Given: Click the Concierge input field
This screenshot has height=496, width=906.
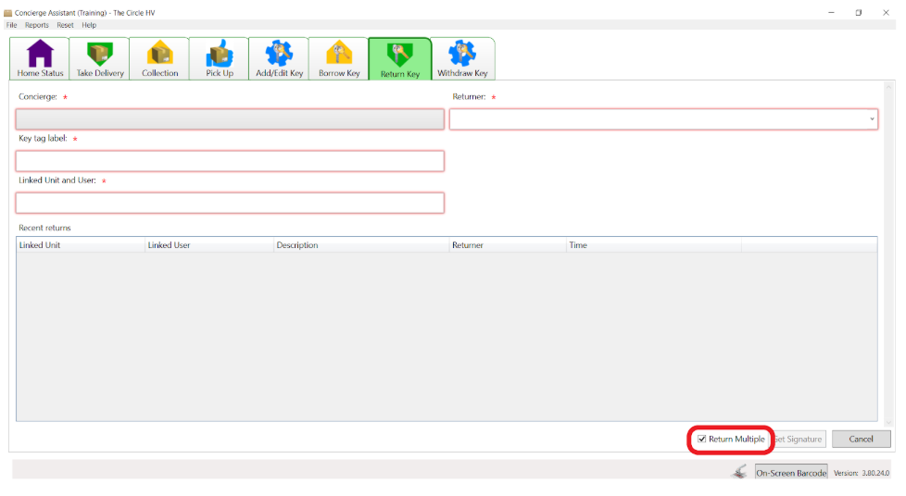Looking at the screenshot, I should 230,119.
